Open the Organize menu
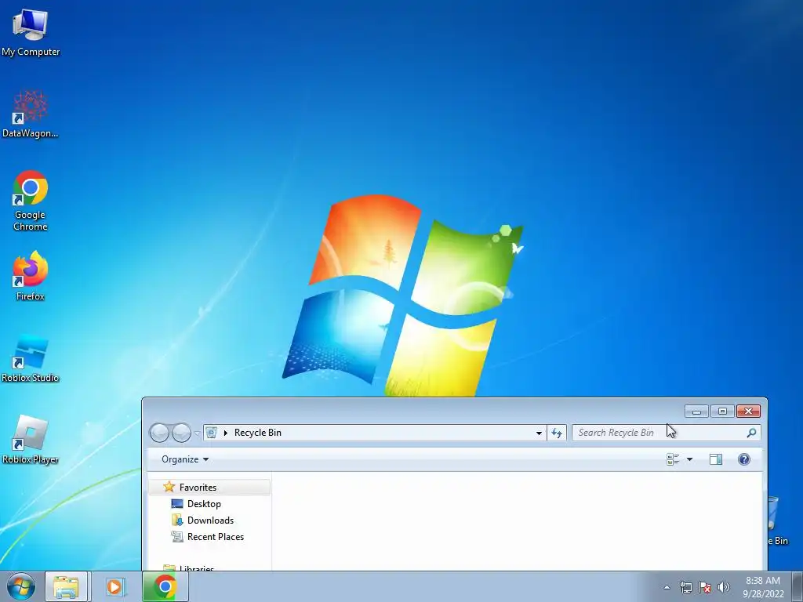The height and width of the screenshot is (602, 803). (185, 459)
